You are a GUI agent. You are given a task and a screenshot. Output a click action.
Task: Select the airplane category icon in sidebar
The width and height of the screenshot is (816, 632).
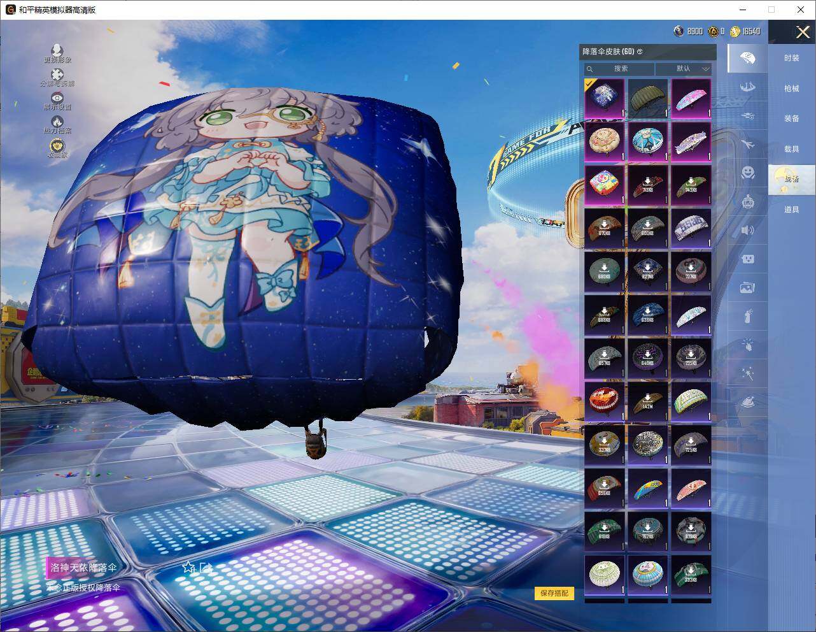point(748,144)
